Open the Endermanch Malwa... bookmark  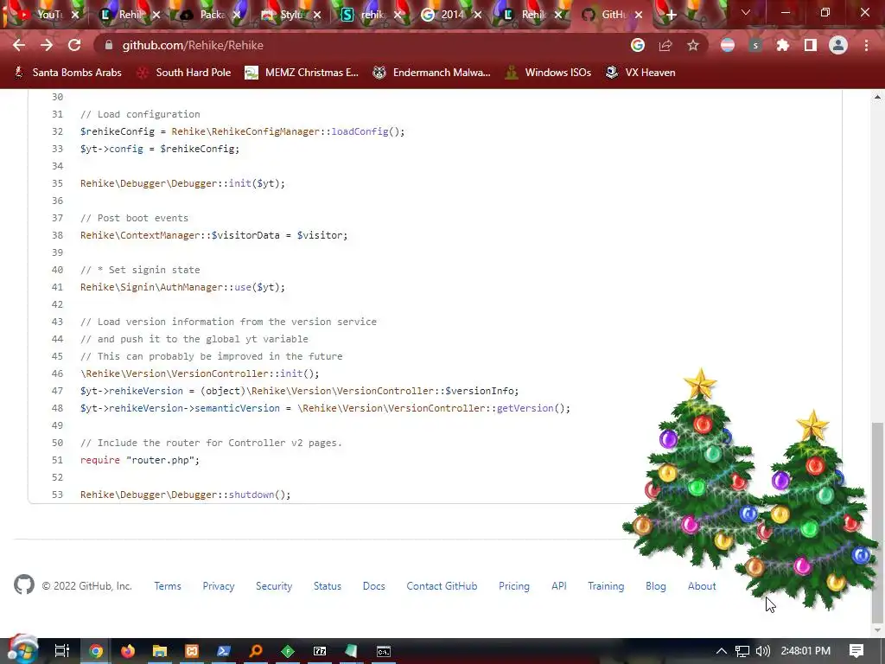[x=432, y=73]
